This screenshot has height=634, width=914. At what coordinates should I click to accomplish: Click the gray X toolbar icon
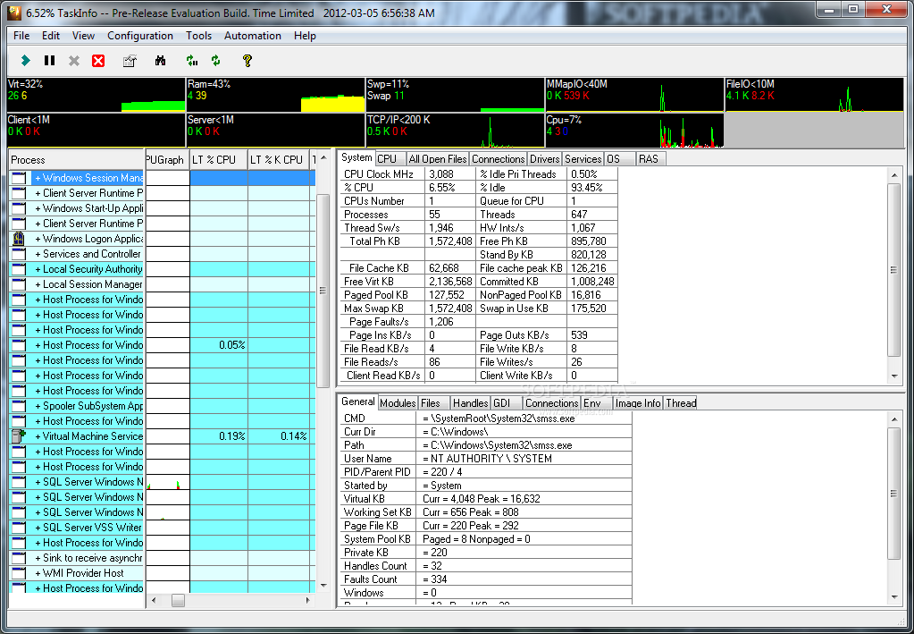pos(74,61)
